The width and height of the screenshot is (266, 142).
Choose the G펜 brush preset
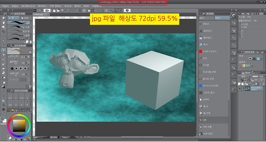pos(19,23)
